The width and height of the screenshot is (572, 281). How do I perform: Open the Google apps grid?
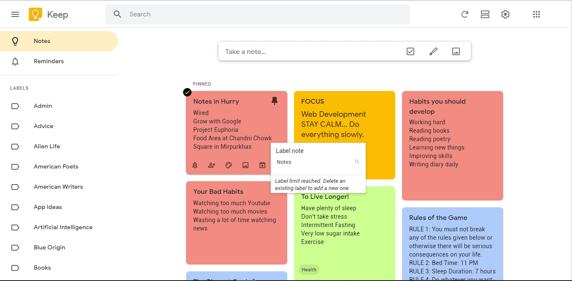click(537, 14)
